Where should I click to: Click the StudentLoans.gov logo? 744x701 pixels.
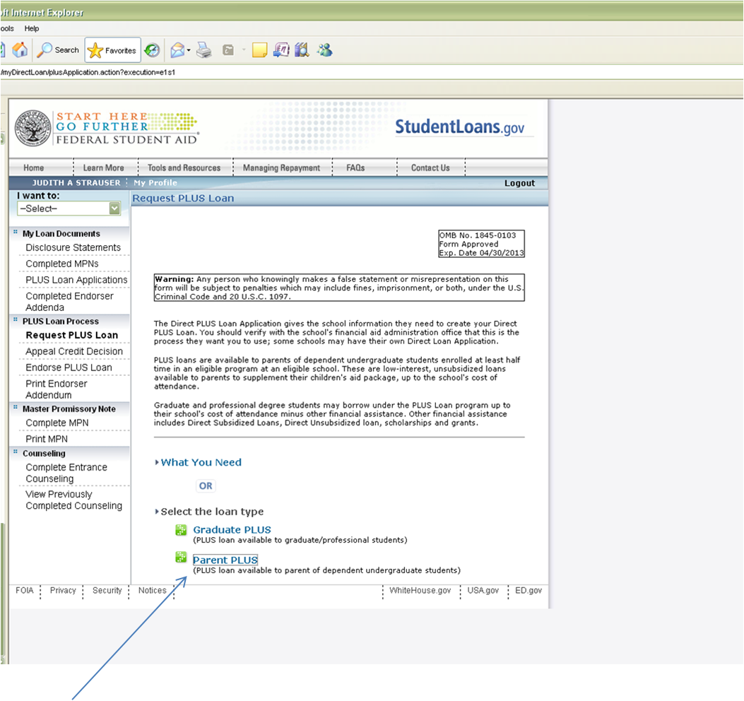(459, 127)
